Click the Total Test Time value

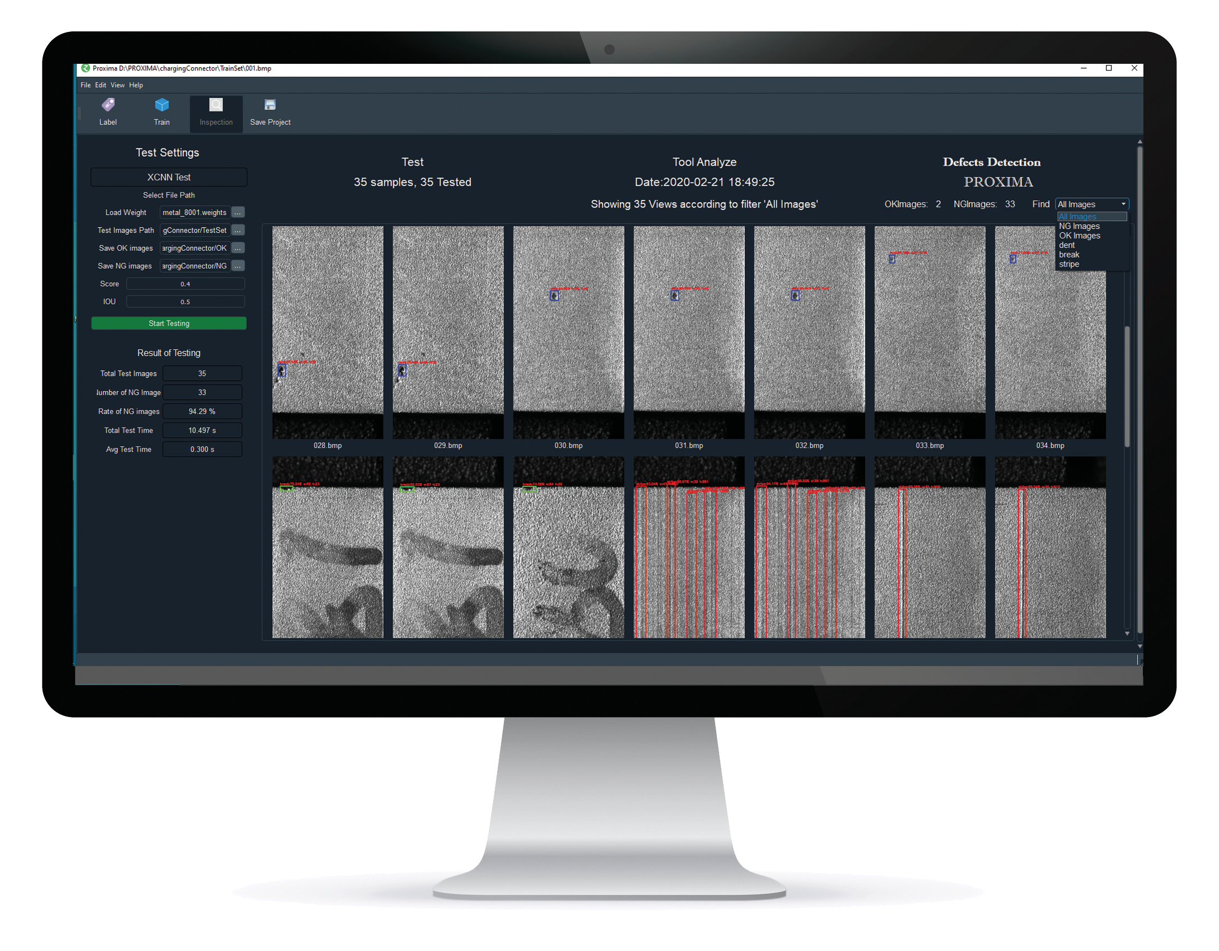tap(202, 430)
